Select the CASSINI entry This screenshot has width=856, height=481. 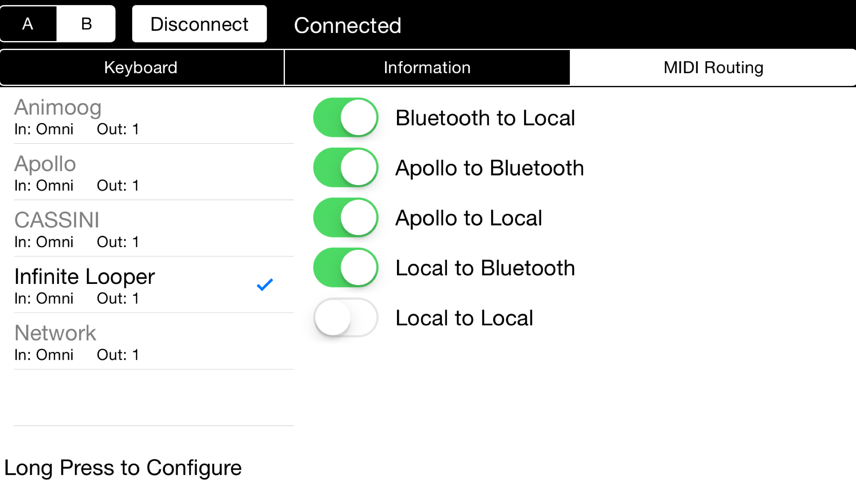click(154, 228)
